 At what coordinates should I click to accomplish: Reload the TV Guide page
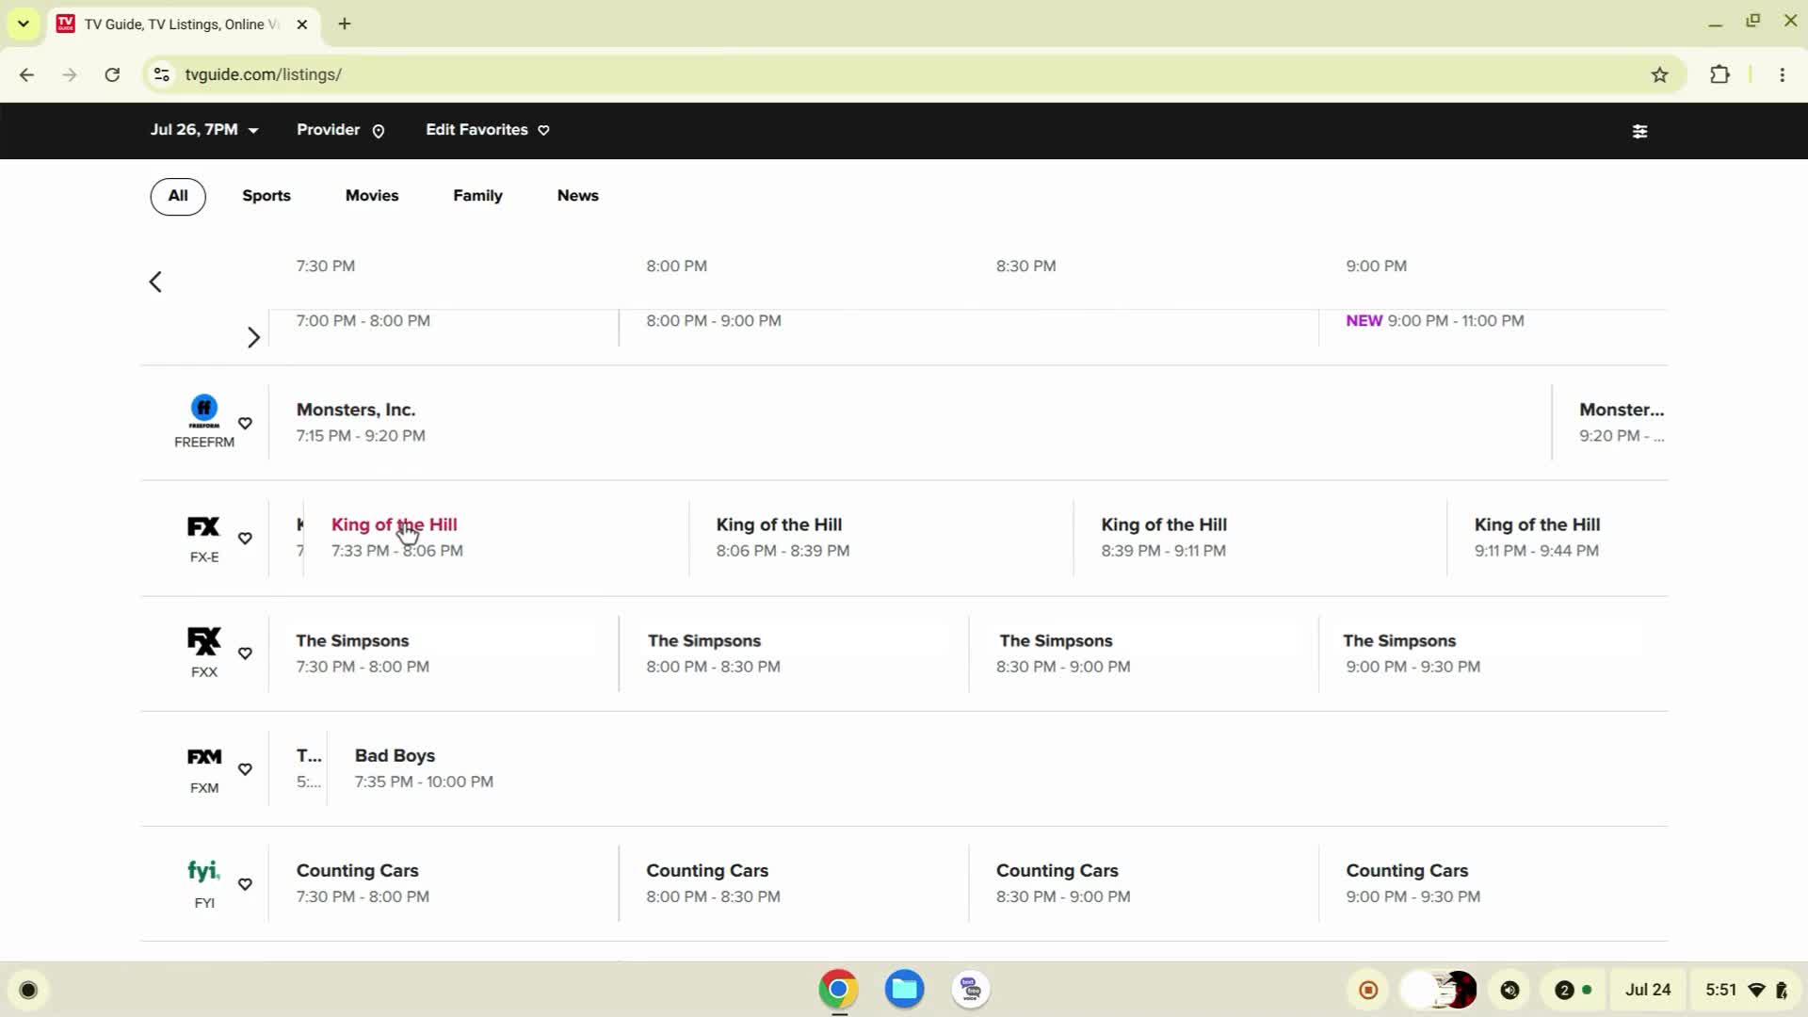[x=112, y=74]
